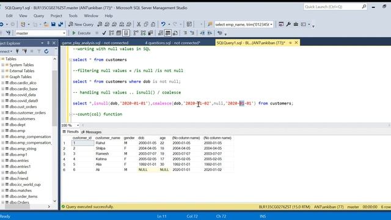Viewport: 391px width, 220px height.
Task: Open the Edit menu
Action: point(9,16)
